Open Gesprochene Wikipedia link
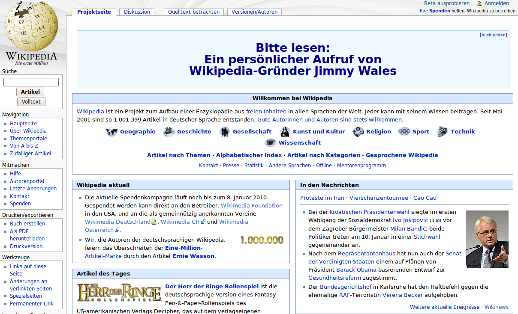 click(x=402, y=155)
